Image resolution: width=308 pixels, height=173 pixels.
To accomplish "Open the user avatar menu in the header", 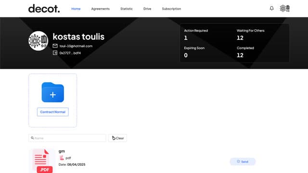I will pyautogui.click(x=284, y=8).
